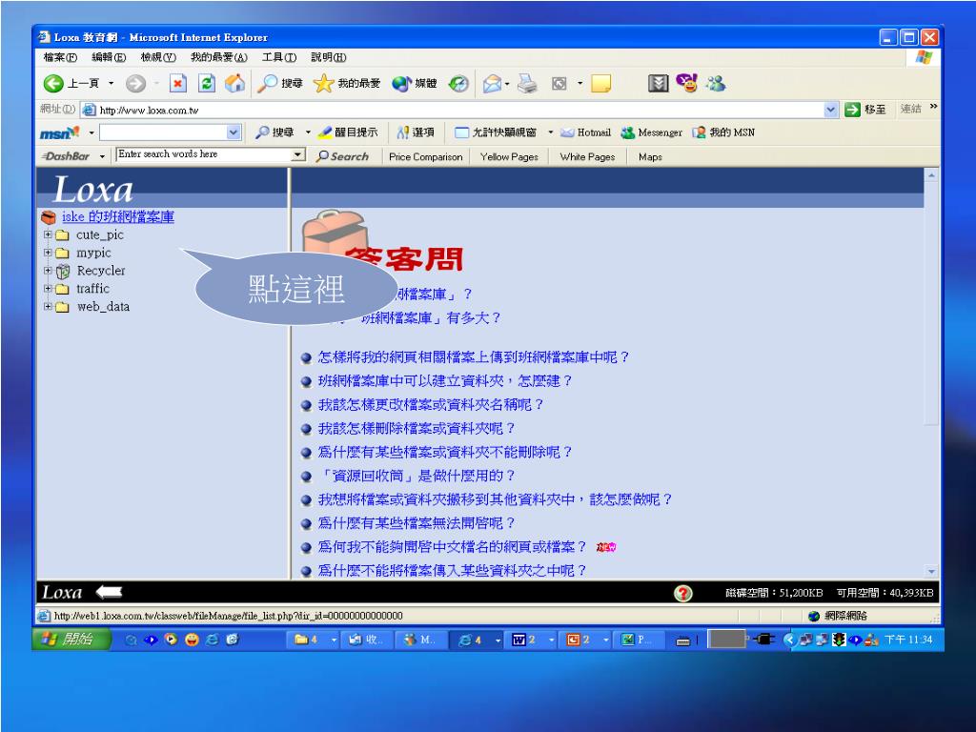Open the 工具 (Tools) menu
The height and width of the screenshot is (732, 976).
(278, 57)
